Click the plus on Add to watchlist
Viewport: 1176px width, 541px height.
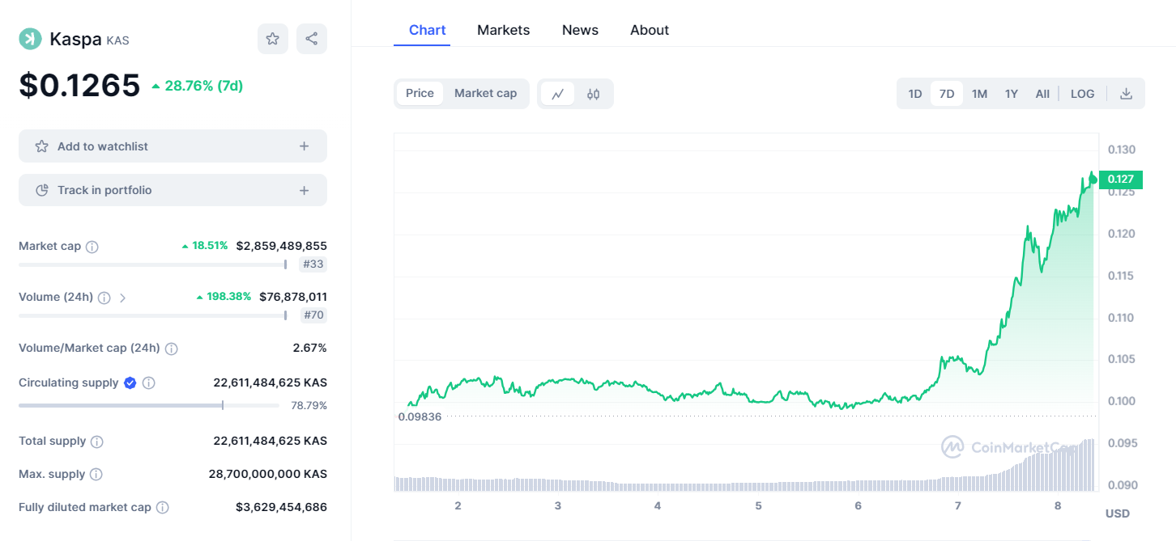(305, 146)
